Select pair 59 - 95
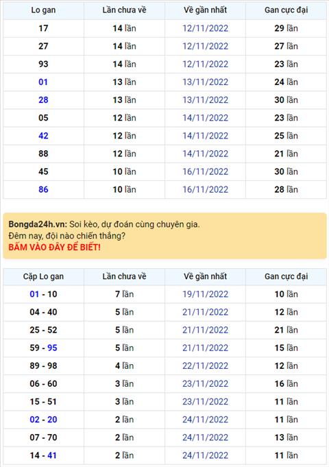 (43, 348)
